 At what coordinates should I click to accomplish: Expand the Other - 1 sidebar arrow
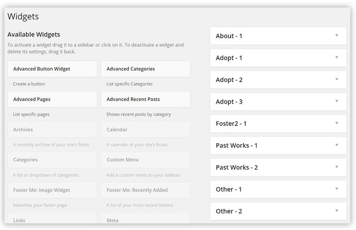(337, 189)
